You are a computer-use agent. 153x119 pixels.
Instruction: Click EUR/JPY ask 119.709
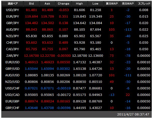click(47, 17)
